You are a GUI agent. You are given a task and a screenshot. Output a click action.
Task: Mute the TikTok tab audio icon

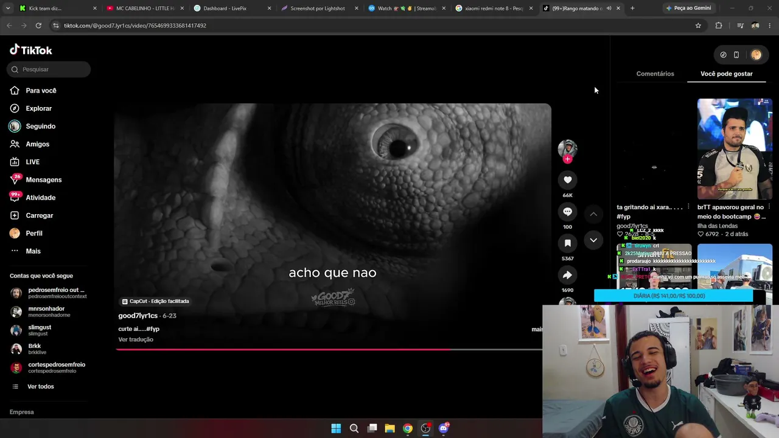609,9
